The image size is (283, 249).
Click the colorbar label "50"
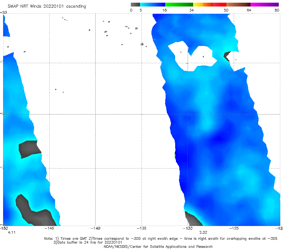pos(226,10)
